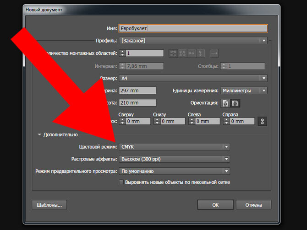The height and width of the screenshot is (230, 307).
Task: Increase the Справа bleed value
Action: [x=226, y=119]
